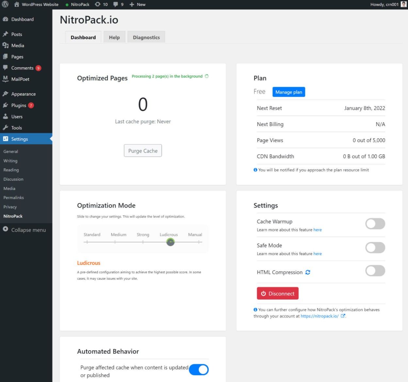Click the Comments icon in sidebar
This screenshot has width=408, height=382.
coord(5,68)
